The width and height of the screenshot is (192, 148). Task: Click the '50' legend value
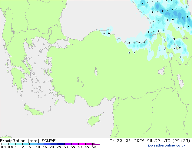pos(94,147)
